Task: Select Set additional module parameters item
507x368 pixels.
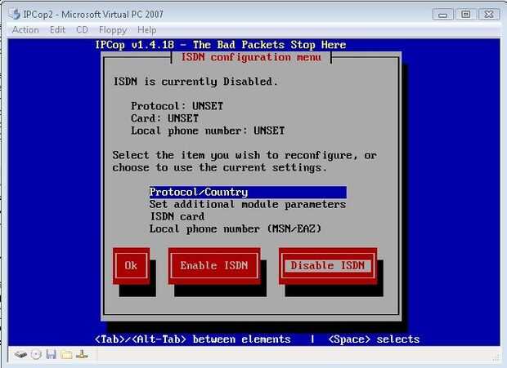Action: pyautogui.click(x=248, y=205)
